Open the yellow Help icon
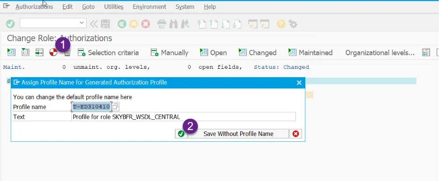The image size is (439, 181). pyautogui.click(x=281, y=24)
